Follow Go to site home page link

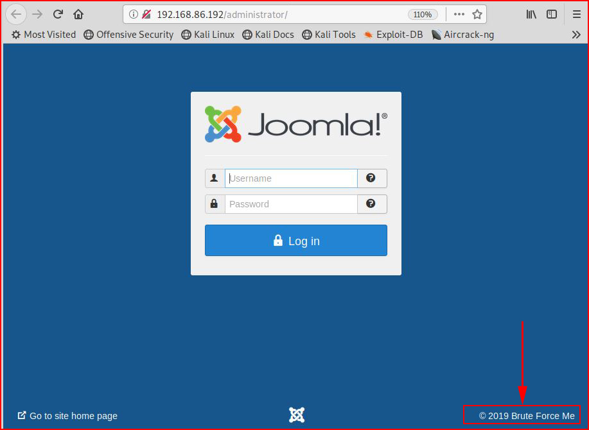[67, 416]
